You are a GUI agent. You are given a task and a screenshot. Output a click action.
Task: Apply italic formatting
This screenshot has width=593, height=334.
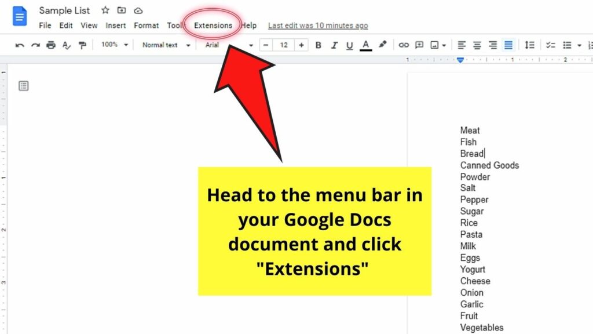coord(334,45)
